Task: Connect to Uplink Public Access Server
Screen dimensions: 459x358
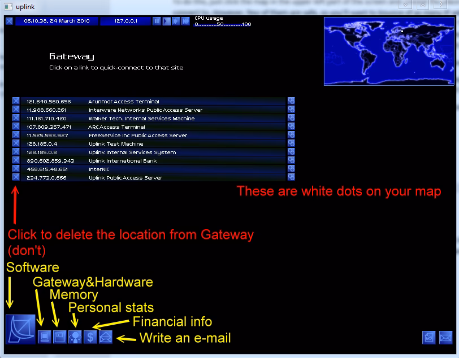Action: 153,177
